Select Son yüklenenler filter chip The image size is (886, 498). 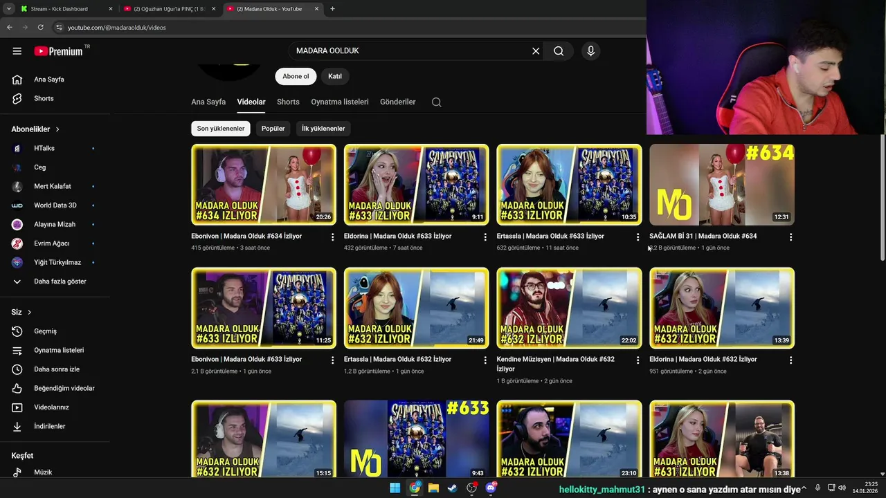pos(221,129)
